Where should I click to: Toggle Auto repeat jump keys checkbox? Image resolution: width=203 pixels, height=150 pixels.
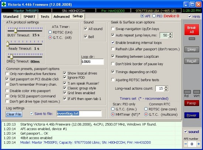coord(113,35)
